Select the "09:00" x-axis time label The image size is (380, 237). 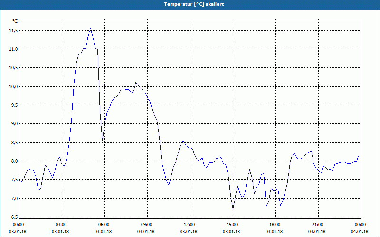147,225
